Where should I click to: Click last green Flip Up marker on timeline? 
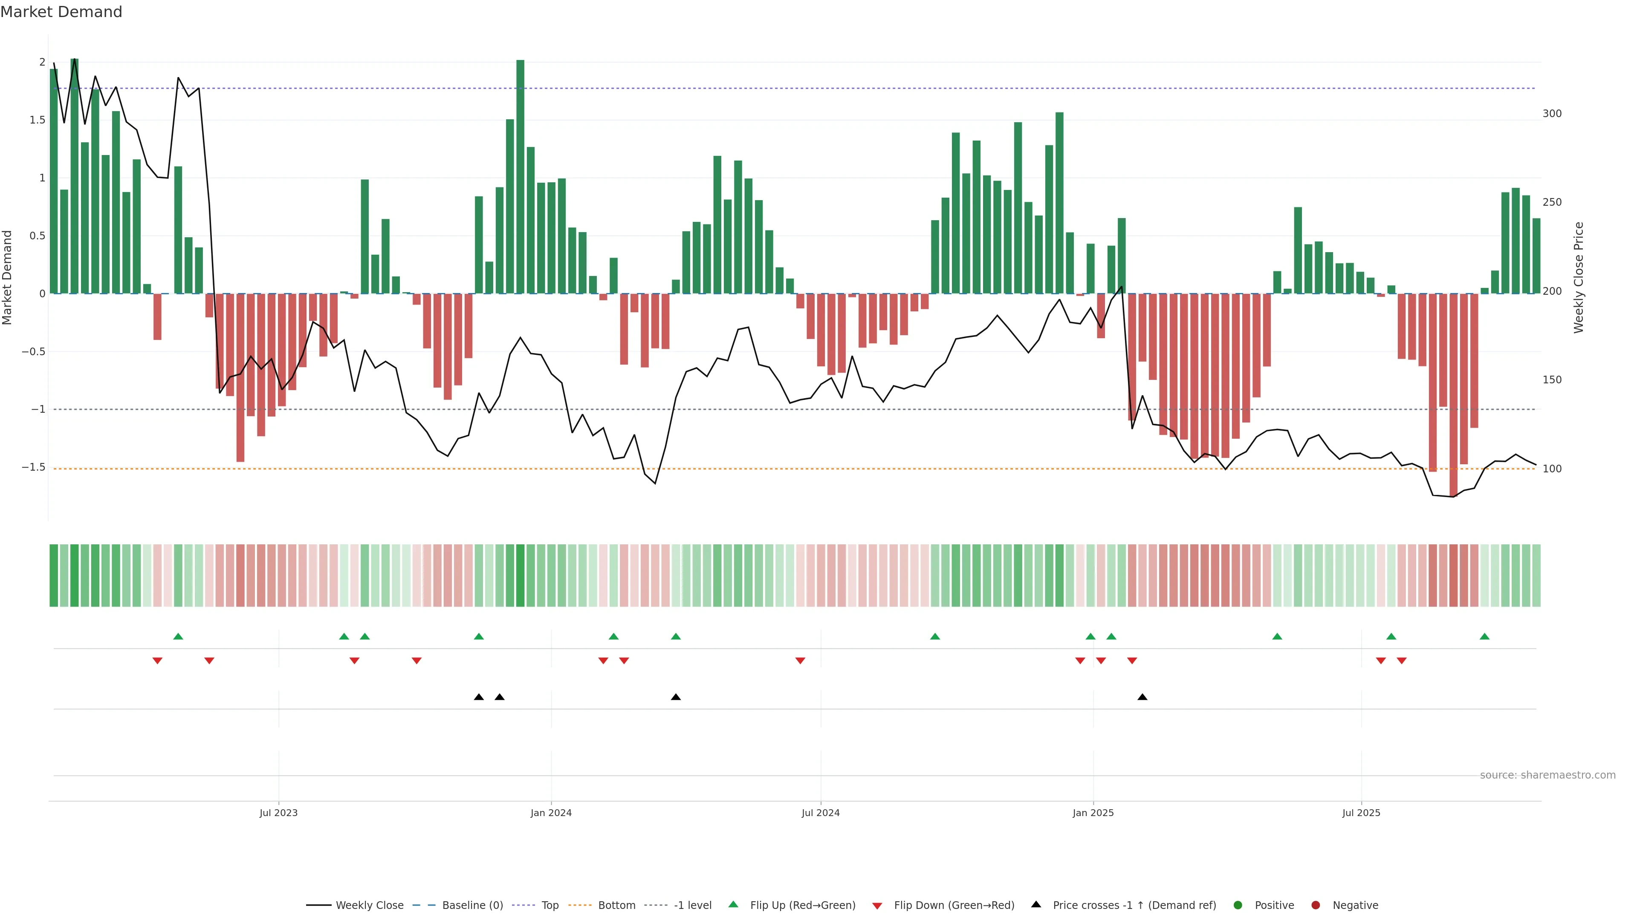point(1484,637)
